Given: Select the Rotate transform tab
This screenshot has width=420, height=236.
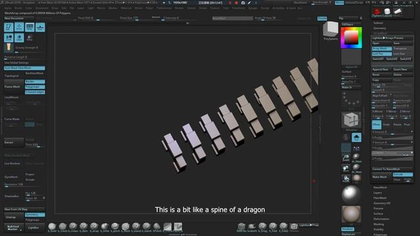Looking at the screenshot, I should pos(397,125).
